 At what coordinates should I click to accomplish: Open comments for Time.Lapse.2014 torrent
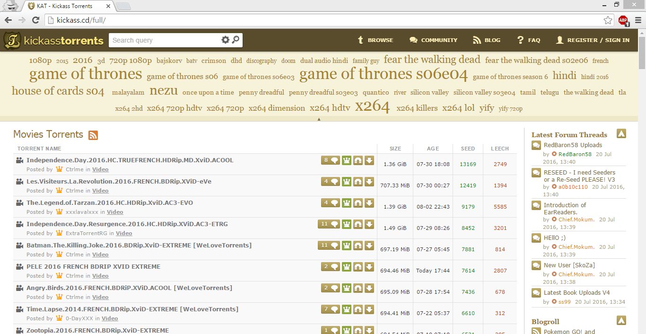(x=331, y=309)
